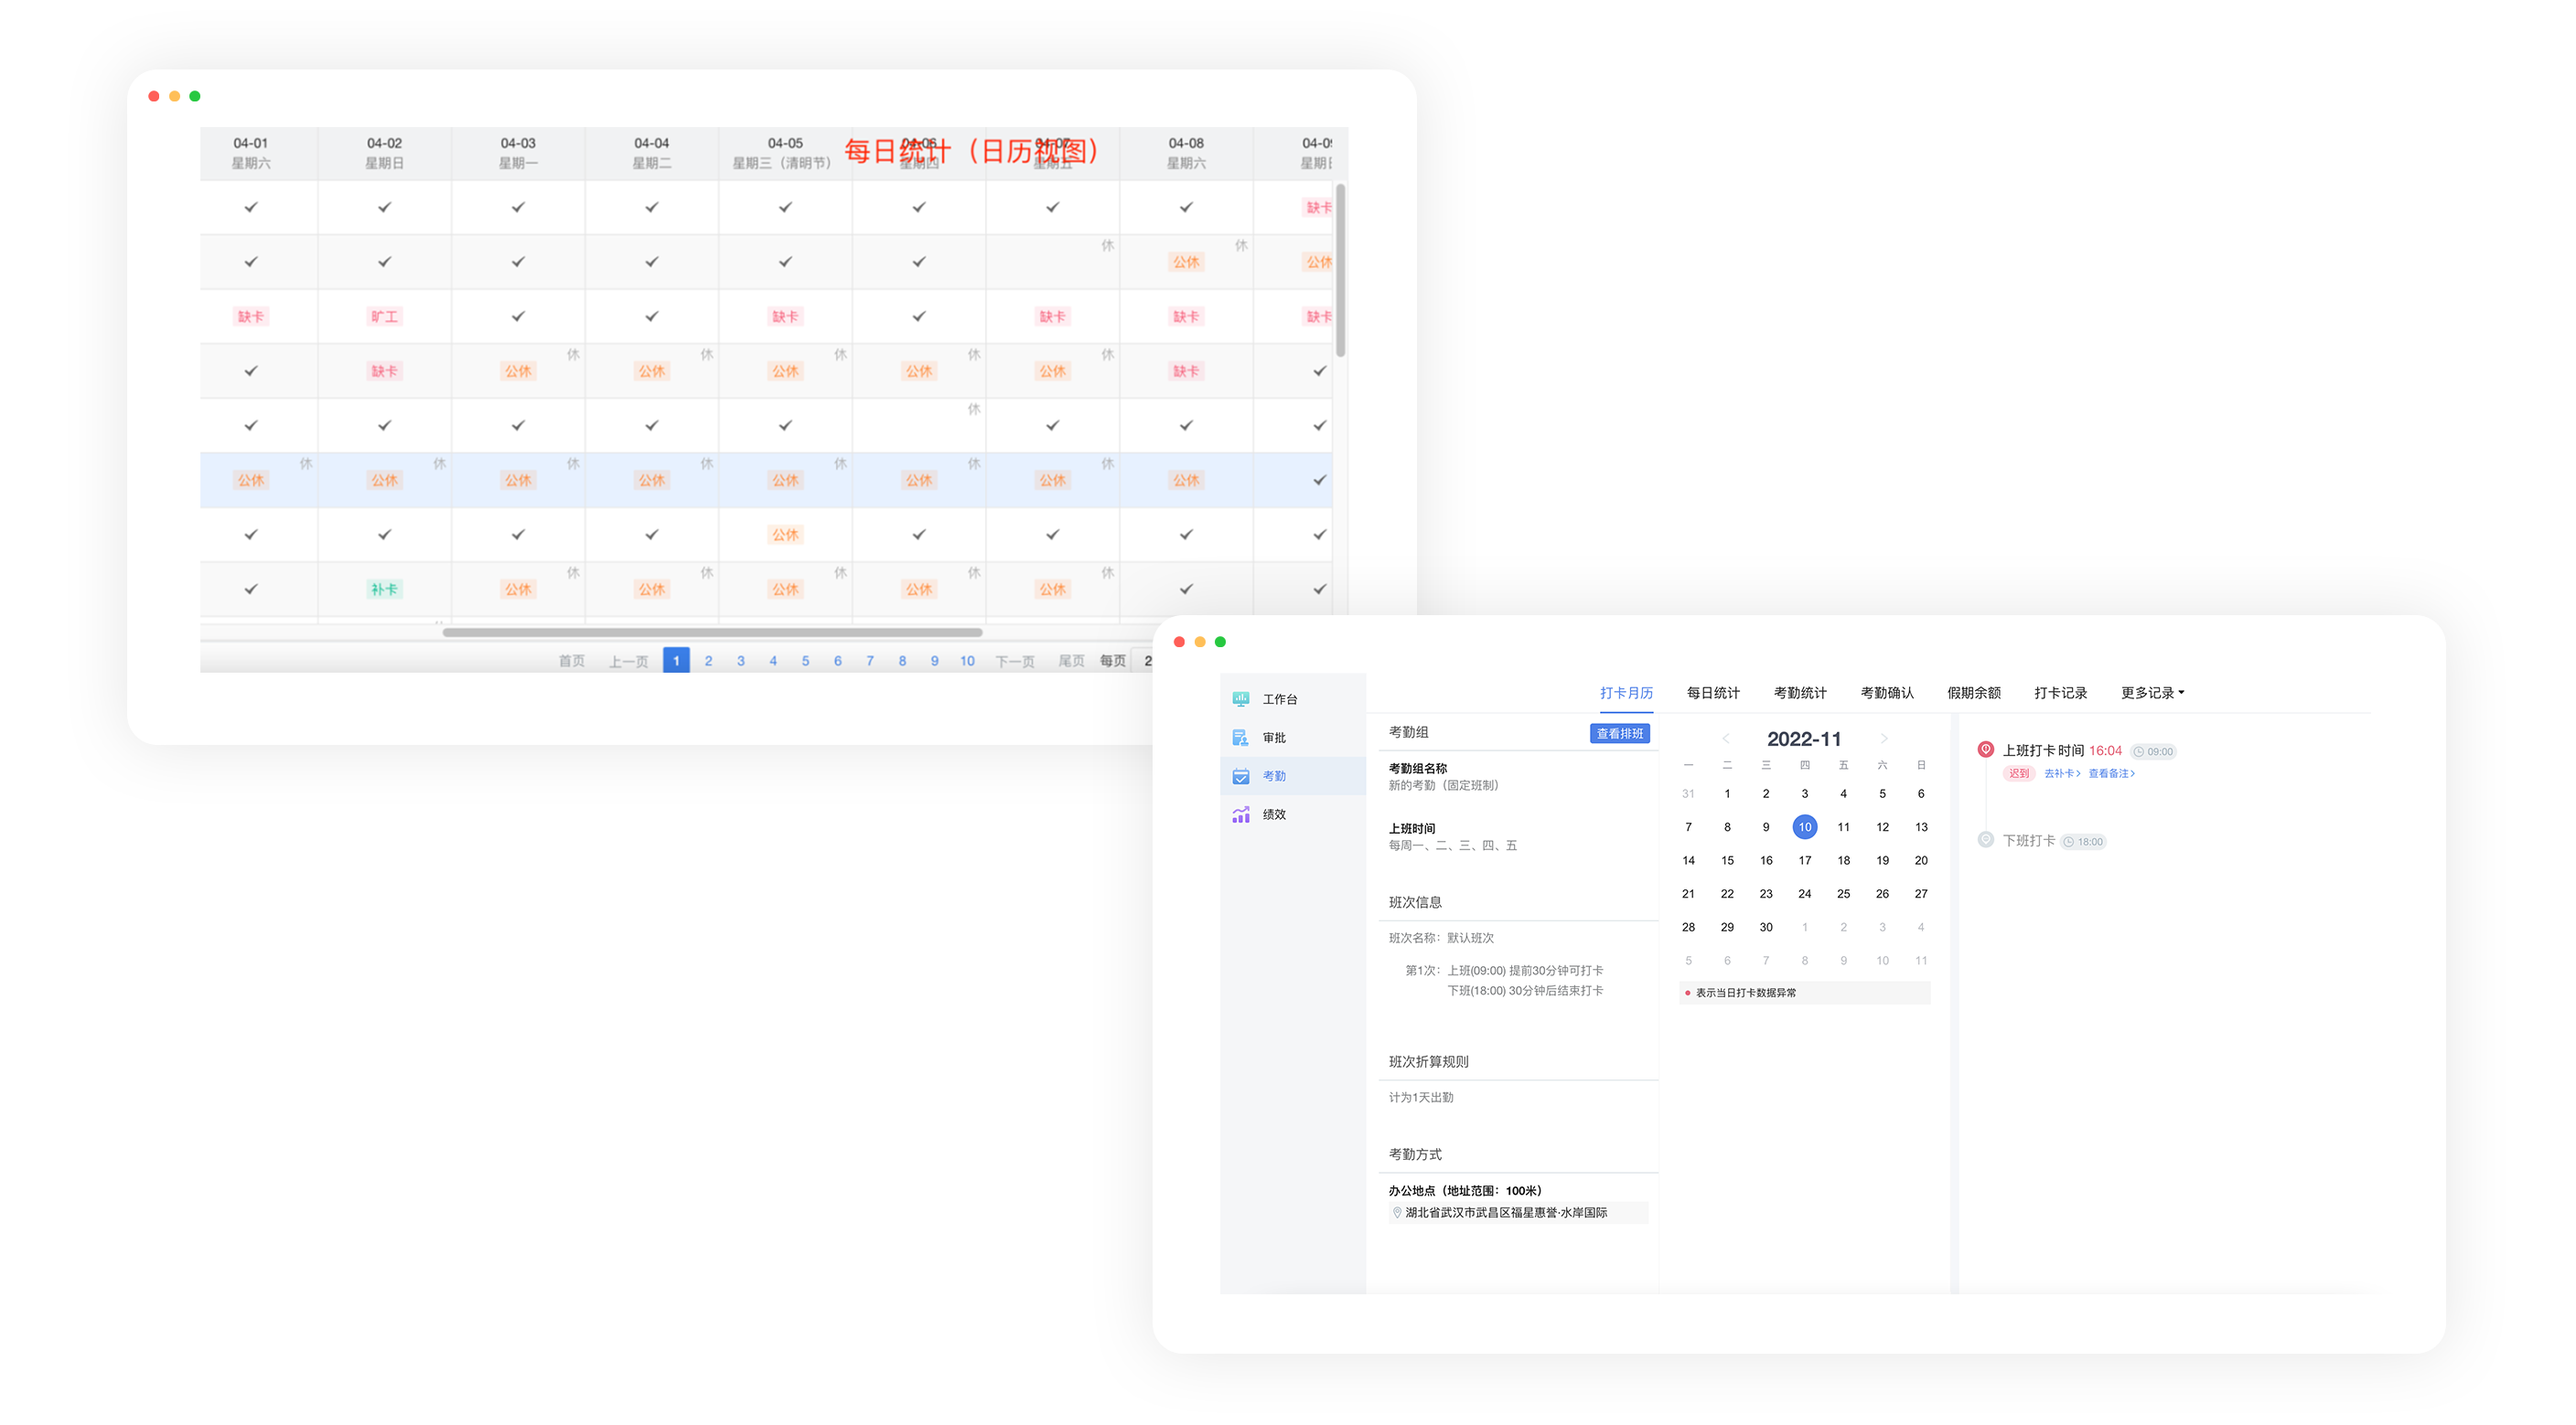This screenshot has height=1425, width=2576.
Task: Click the horizontal scrollbar under attendance table
Action: [712, 633]
